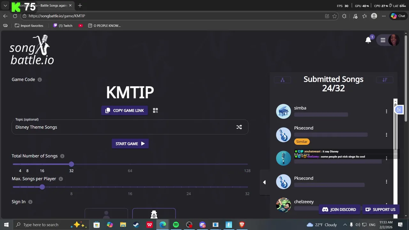Open File Explorer from the taskbar
This screenshot has width=409, height=230.
123,225
